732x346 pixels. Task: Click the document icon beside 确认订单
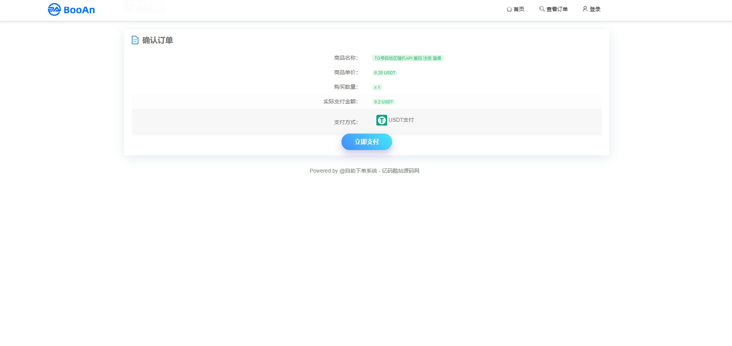pos(135,40)
